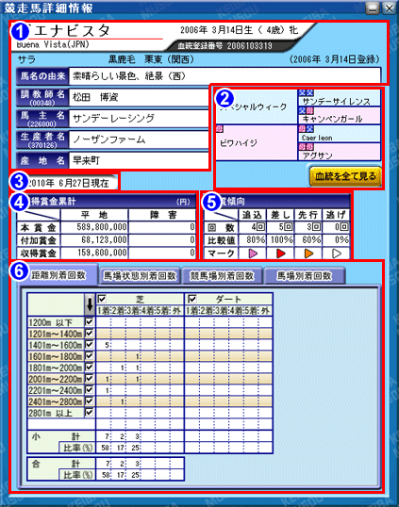The height and width of the screenshot is (507, 399).
Task: Click the 逃げ count 0回
Action: click(341, 227)
